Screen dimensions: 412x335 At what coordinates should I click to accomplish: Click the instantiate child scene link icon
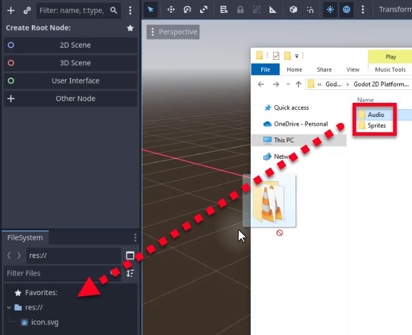[x=27, y=11]
